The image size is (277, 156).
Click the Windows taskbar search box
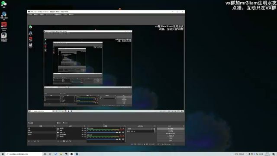(x=24, y=154)
